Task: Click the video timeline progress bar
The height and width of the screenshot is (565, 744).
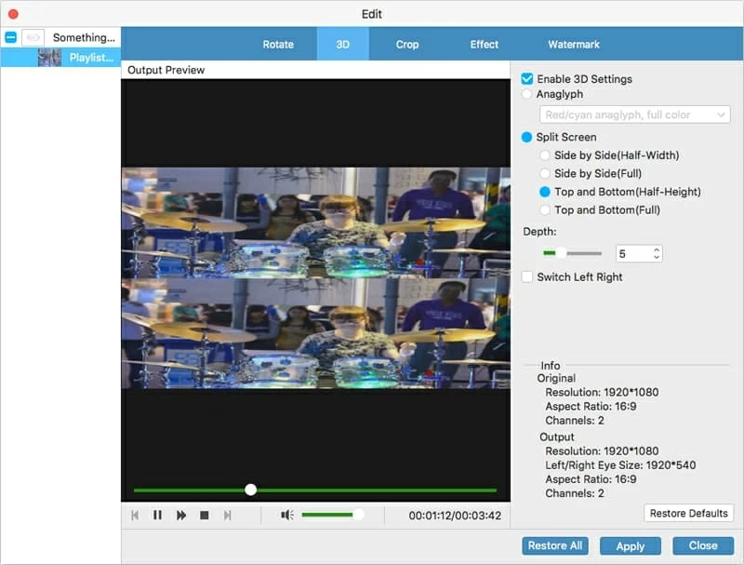Action: [372, 490]
